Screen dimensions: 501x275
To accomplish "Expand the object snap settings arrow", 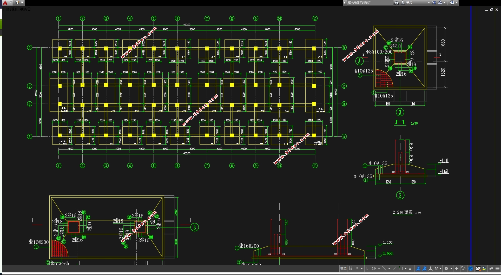I will (x=389, y=269).
